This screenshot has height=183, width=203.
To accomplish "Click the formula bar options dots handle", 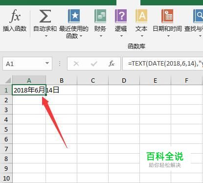I will pyautogui.click(x=60, y=64).
